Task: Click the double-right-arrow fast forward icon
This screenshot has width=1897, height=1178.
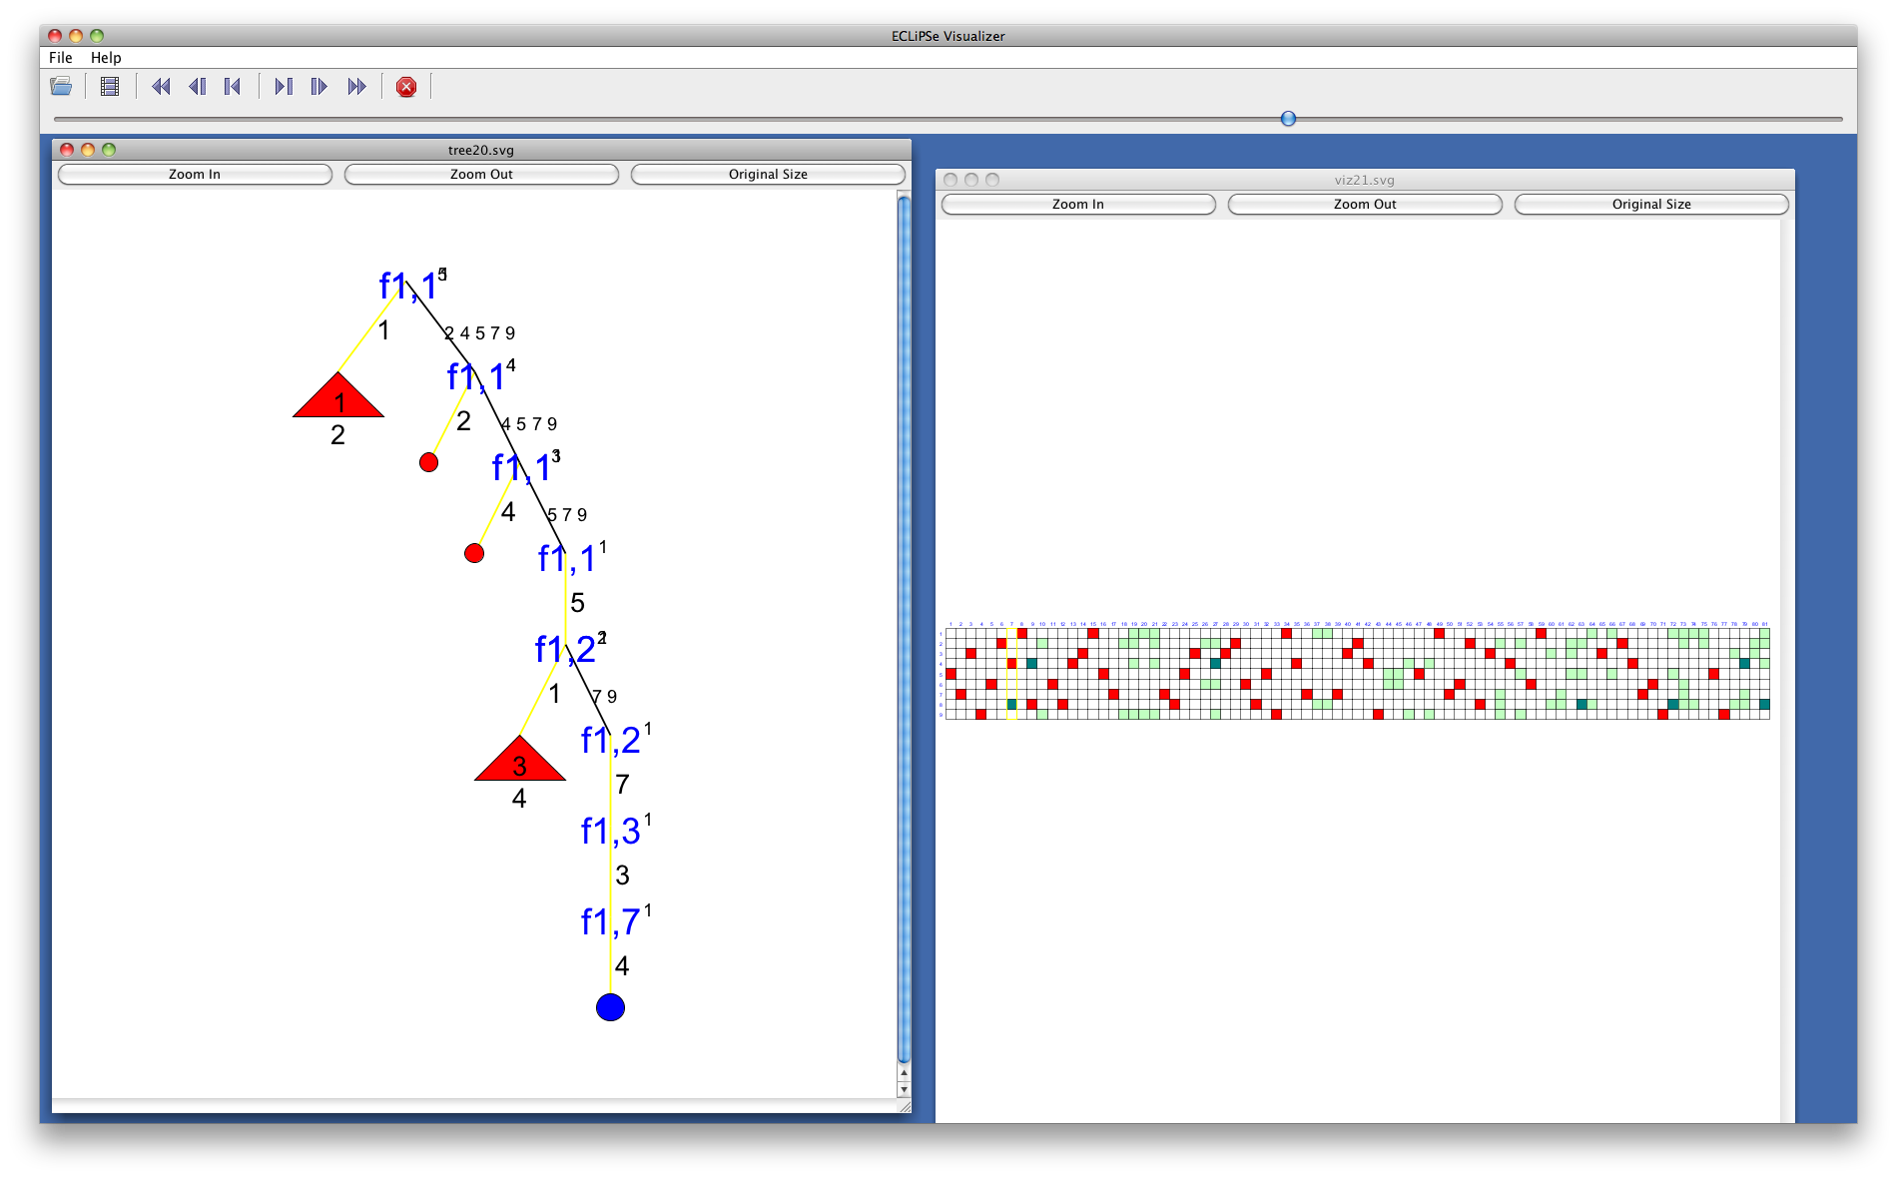Action: click(x=356, y=87)
